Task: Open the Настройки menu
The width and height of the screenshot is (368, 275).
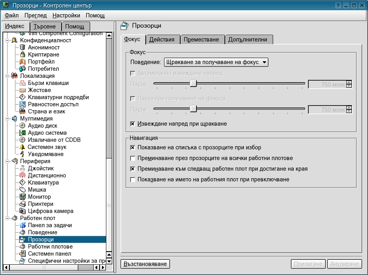Action: click(66, 15)
